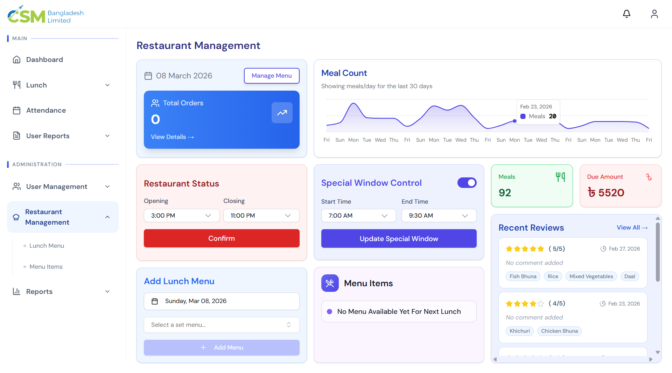Click the CSM Bangladesh Limited logo

pyautogui.click(x=45, y=15)
